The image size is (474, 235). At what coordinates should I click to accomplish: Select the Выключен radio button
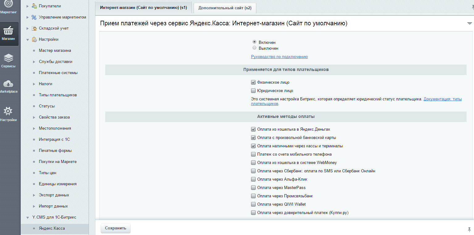click(x=254, y=48)
